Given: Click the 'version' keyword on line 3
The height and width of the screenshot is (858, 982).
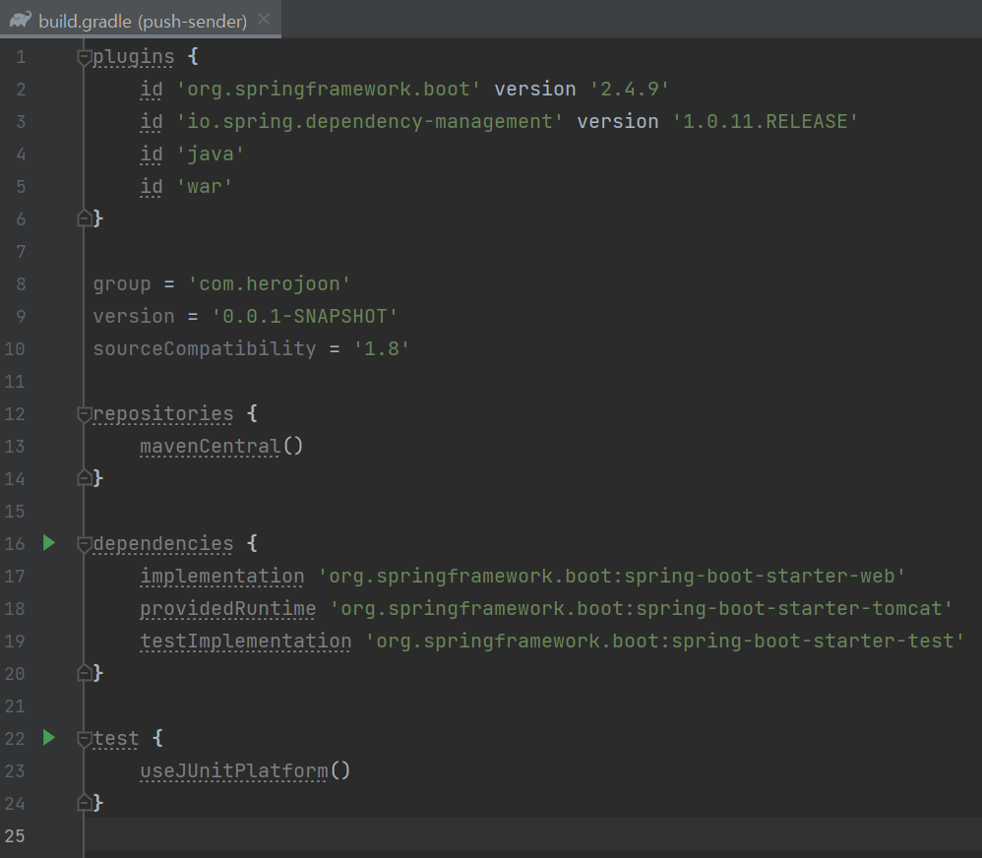Looking at the screenshot, I should coord(618,121).
